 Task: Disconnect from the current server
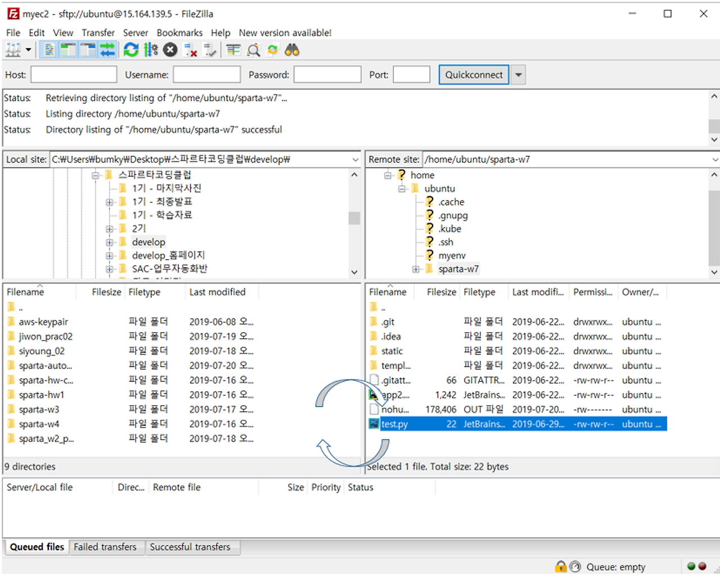(190, 50)
